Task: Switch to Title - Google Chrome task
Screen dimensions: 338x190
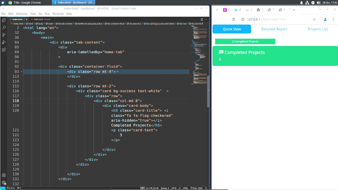Action: pyautogui.click(x=25, y=3)
